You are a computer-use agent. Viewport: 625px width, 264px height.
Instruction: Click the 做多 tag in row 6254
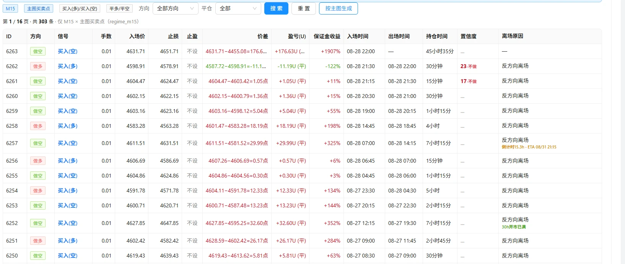pos(38,191)
